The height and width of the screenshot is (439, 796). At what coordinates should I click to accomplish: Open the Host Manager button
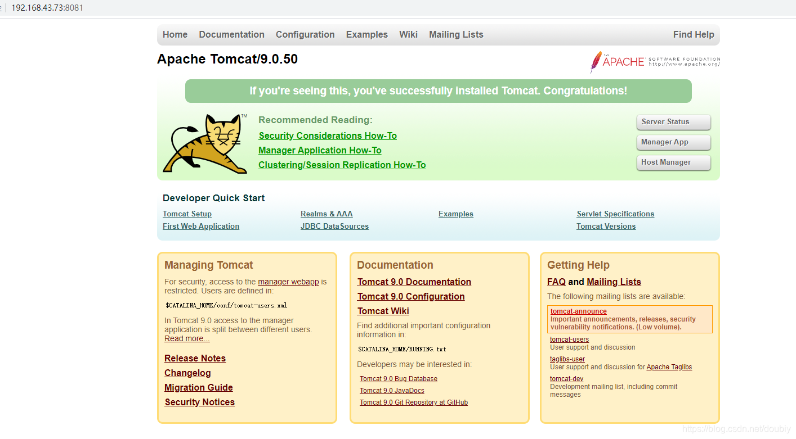(x=674, y=162)
